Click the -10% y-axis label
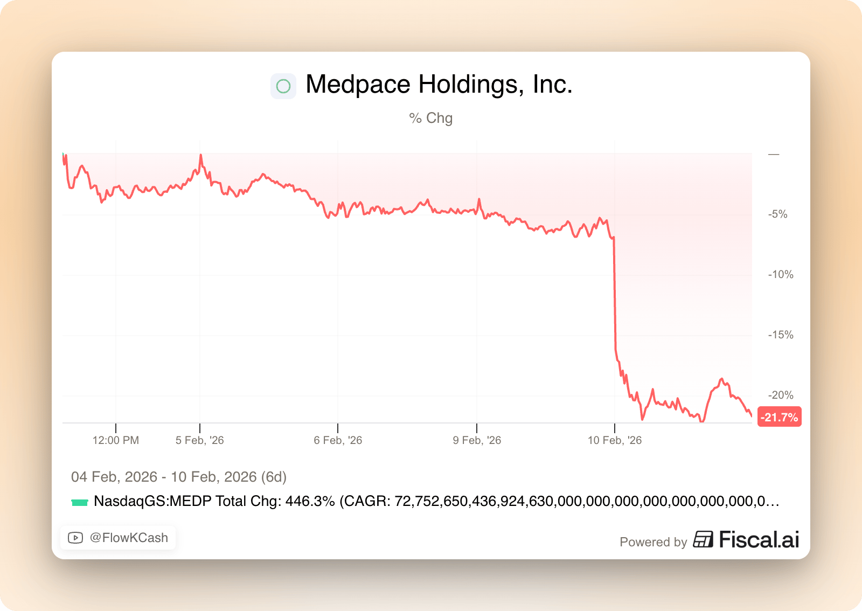 click(780, 275)
